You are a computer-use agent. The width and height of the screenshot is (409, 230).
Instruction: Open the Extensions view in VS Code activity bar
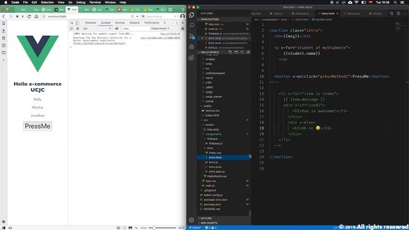192,57
